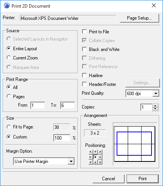Screen dimensions: 163x186
Task: Increase copies with the up spinner arrow
Action: coord(155,106)
